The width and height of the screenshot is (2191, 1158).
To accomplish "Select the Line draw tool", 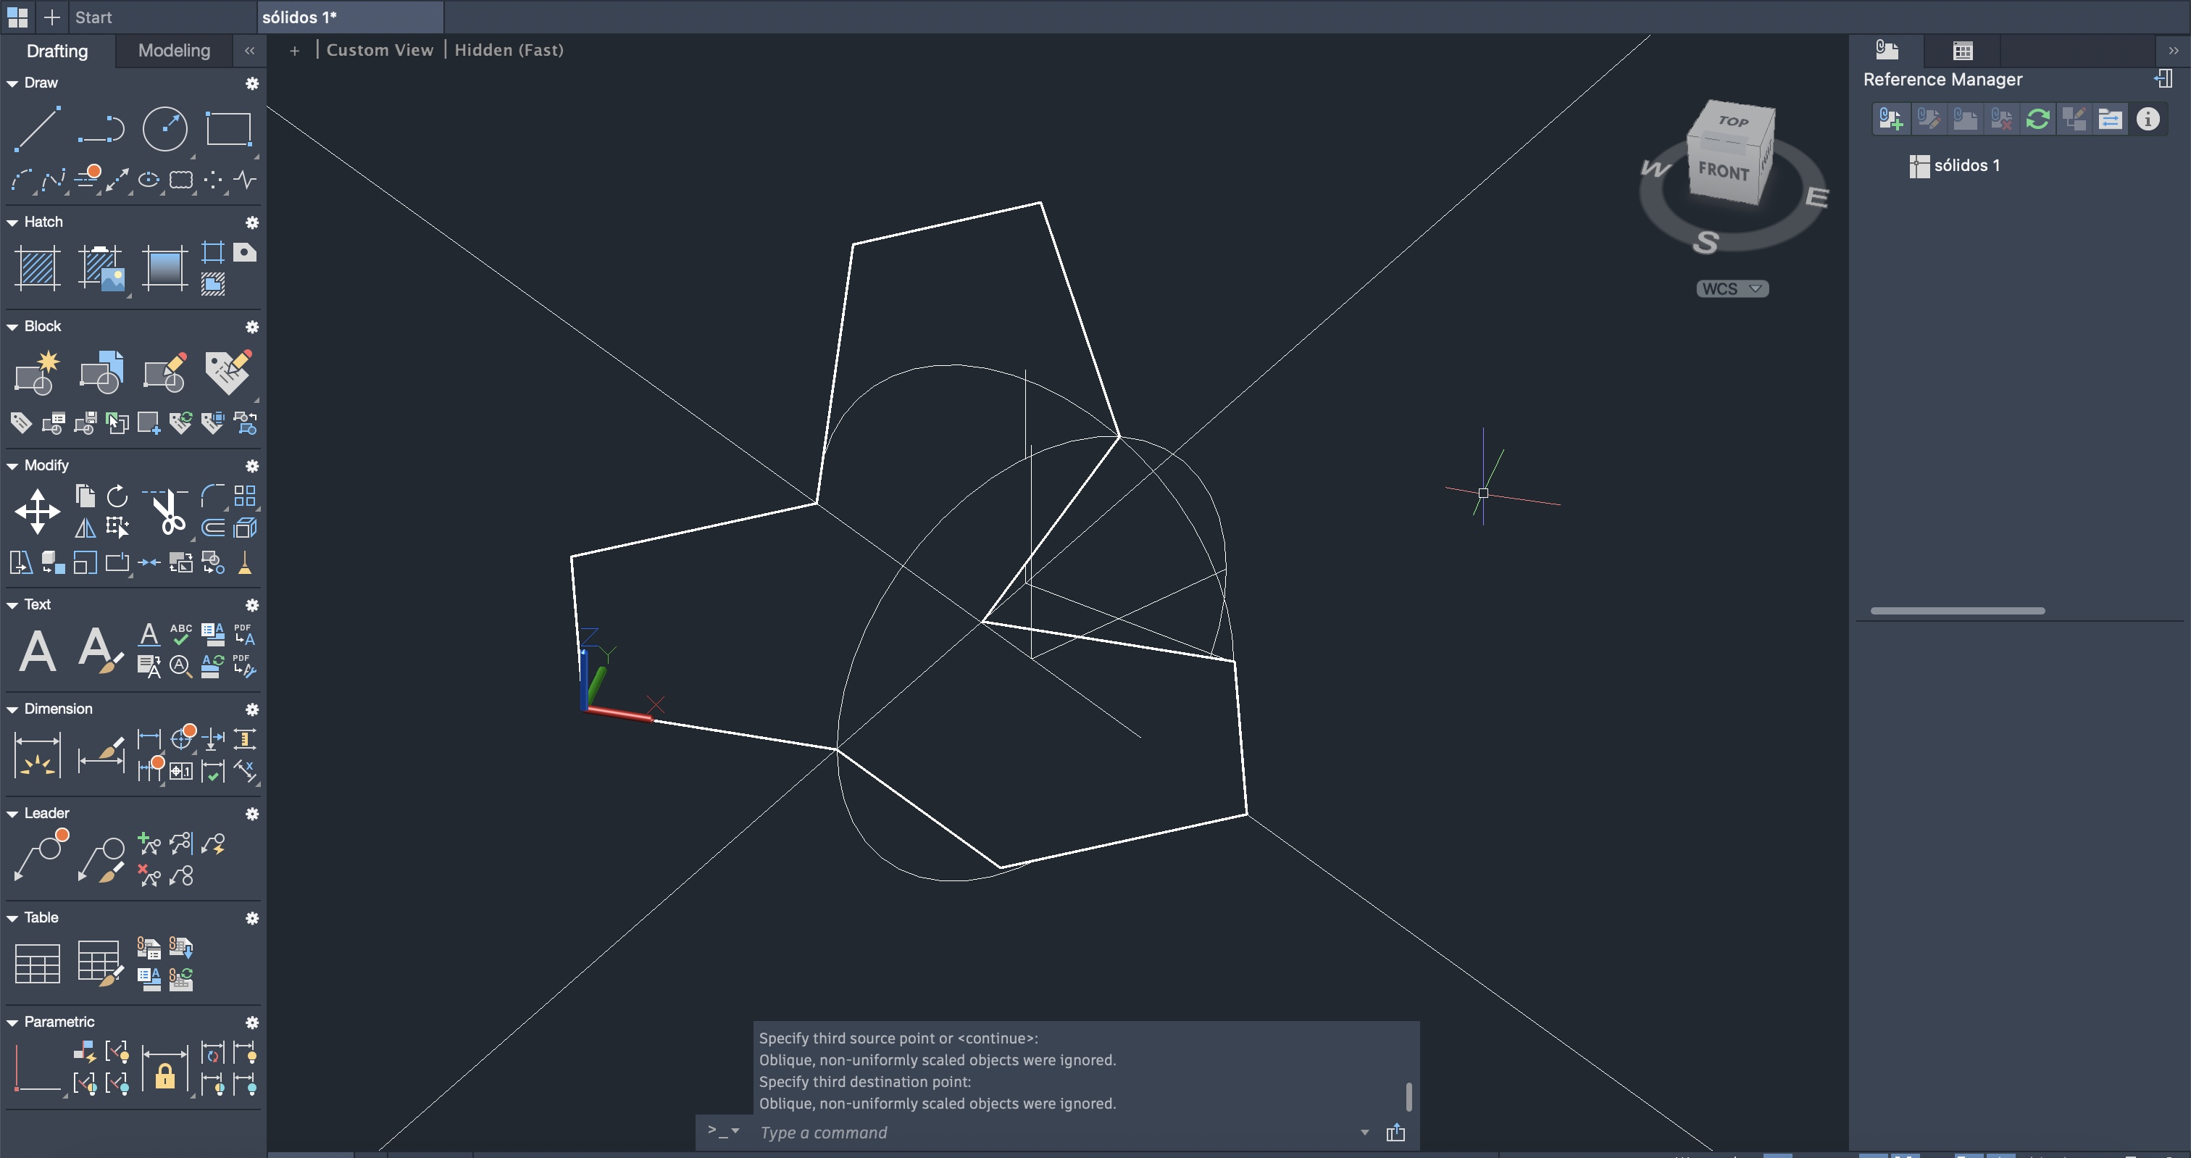I will 38,129.
